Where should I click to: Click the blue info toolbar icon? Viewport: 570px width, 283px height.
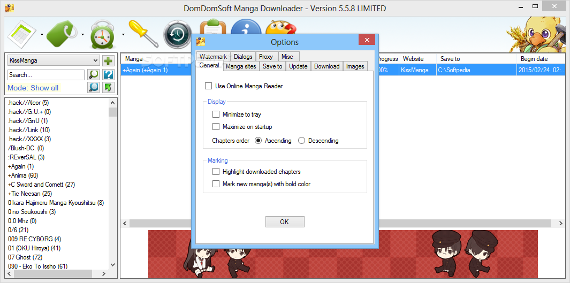(x=246, y=27)
